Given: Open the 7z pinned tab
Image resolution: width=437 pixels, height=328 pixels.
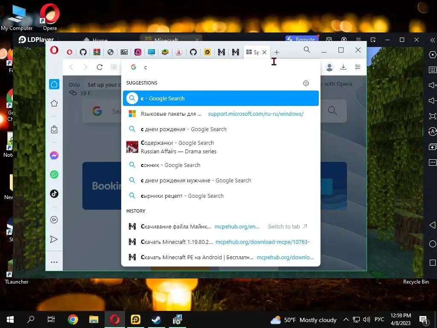Looking at the screenshot, I should coord(124,52).
